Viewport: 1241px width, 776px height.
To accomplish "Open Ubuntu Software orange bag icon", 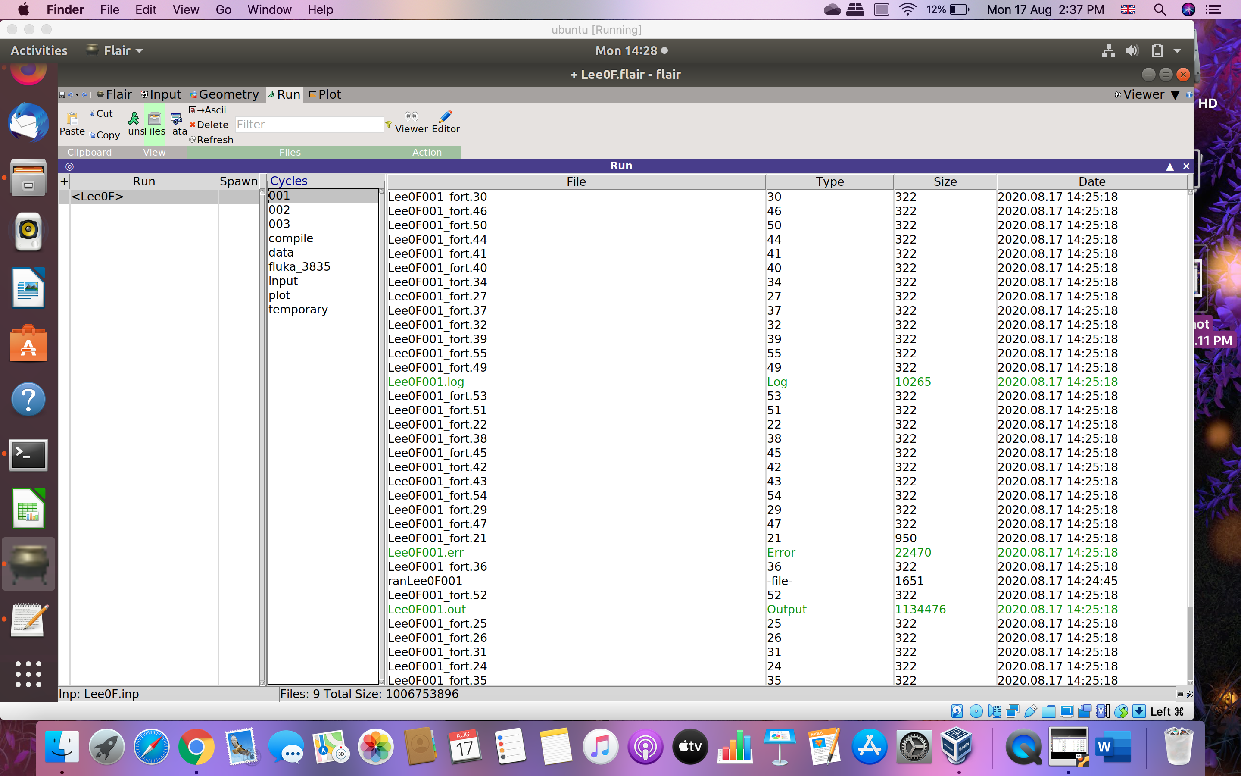I will click(28, 343).
